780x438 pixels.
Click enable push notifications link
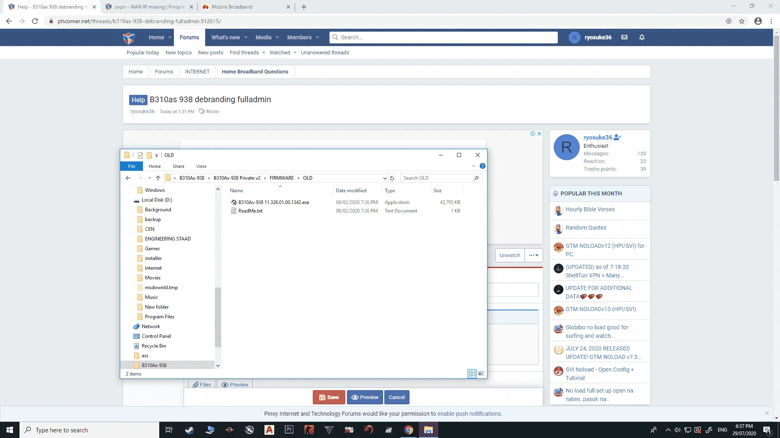click(x=469, y=414)
